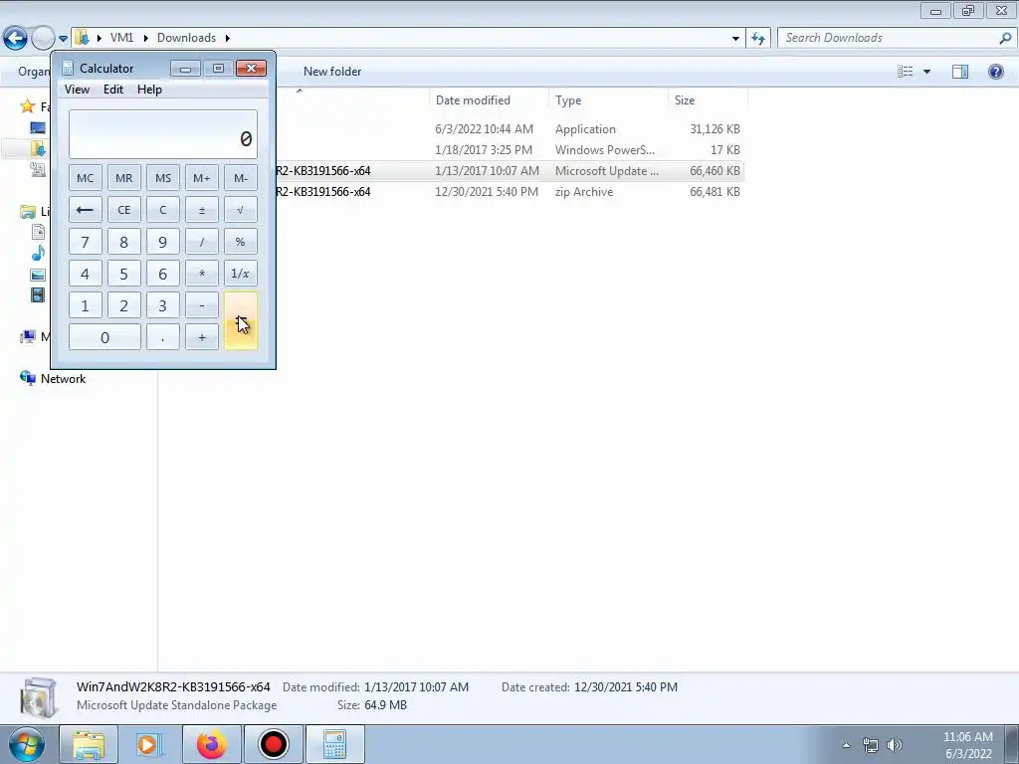
Task: Change the view with the views icon
Action: point(906,72)
